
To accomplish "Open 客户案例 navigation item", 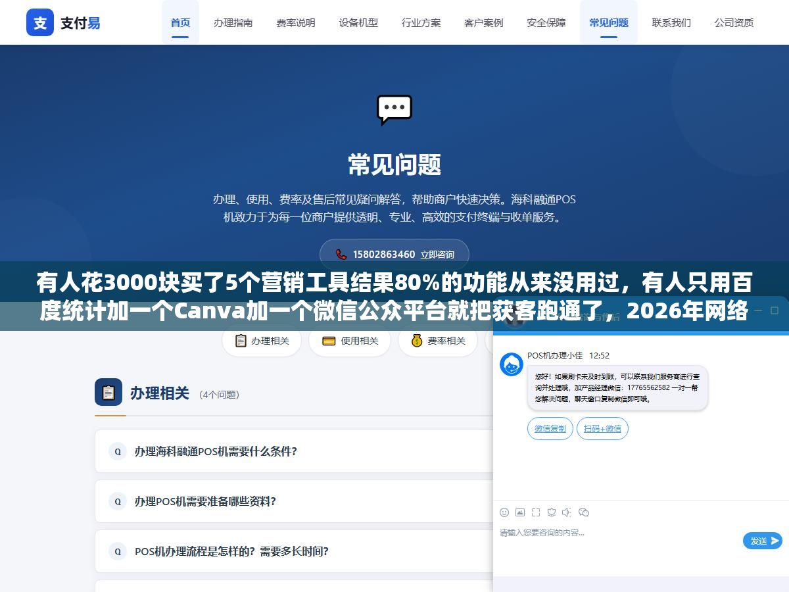I will pyautogui.click(x=484, y=22).
